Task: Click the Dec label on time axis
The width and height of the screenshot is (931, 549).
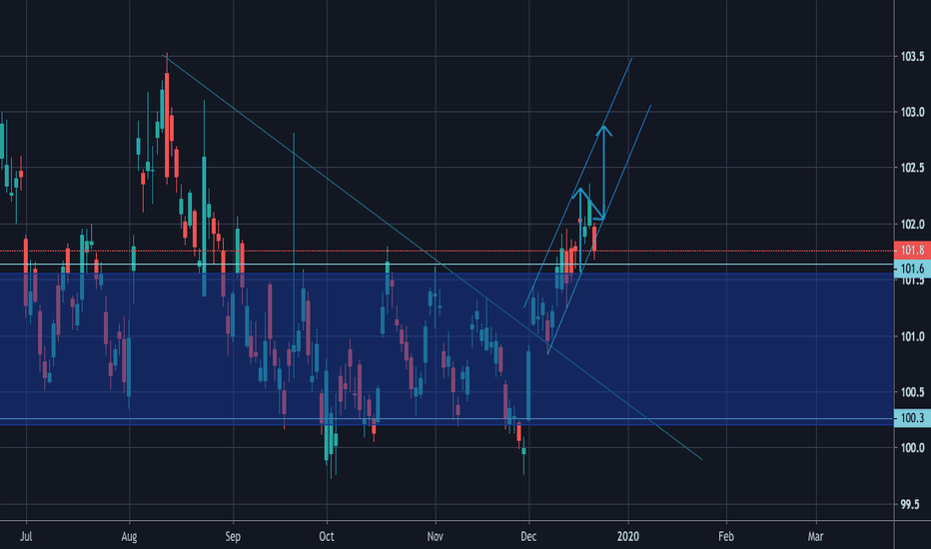Action: click(528, 537)
